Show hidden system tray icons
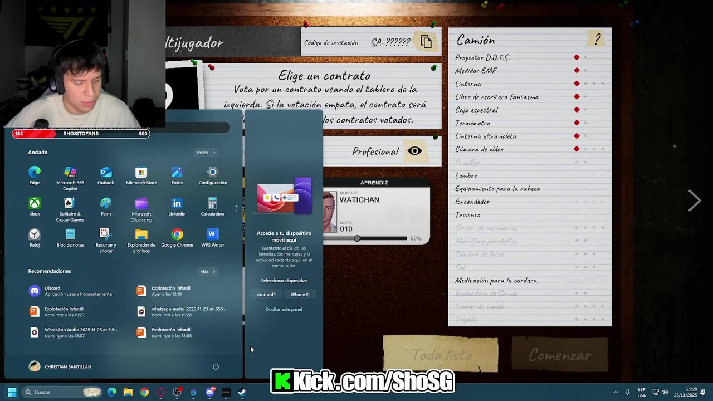713x401 pixels. pos(616,392)
